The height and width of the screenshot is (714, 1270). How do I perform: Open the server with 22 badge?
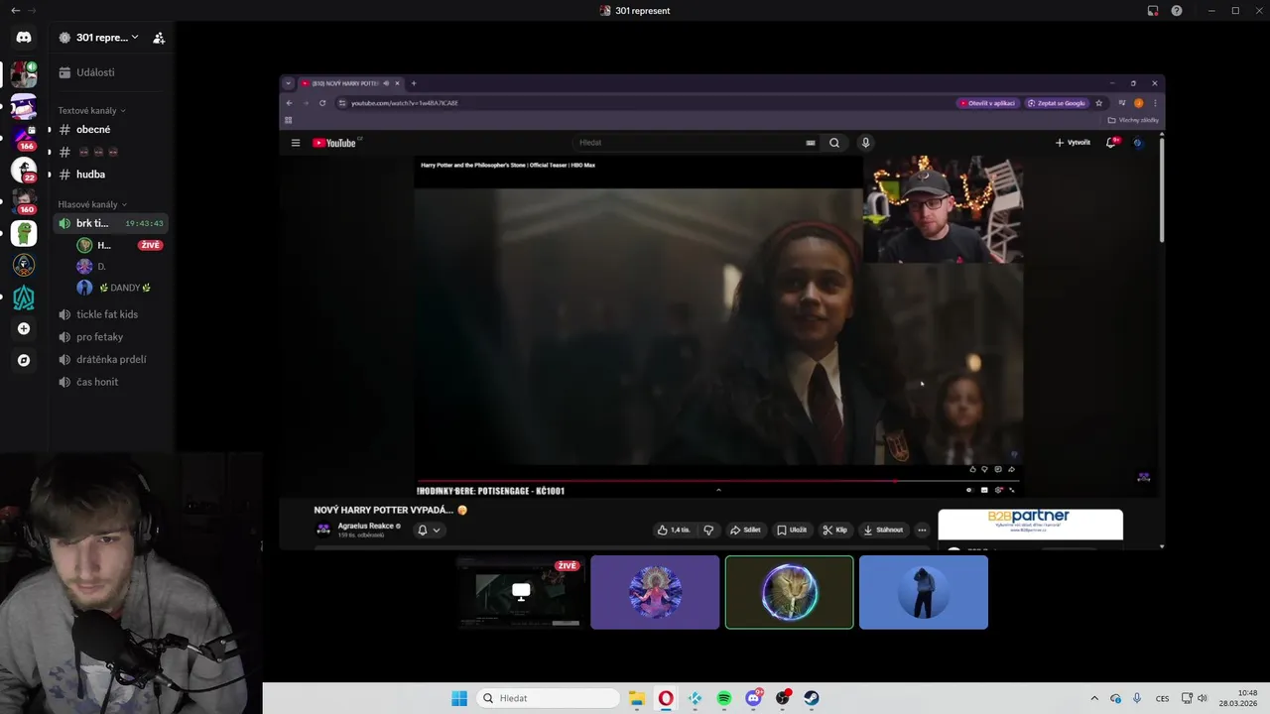coord(24,170)
